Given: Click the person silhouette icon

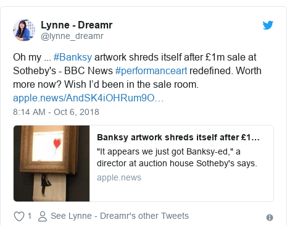Looking at the screenshot, I should click(x=43, y=216).
